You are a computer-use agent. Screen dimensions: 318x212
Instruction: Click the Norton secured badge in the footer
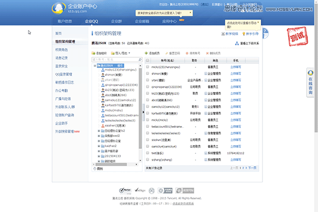coord(125,190)
